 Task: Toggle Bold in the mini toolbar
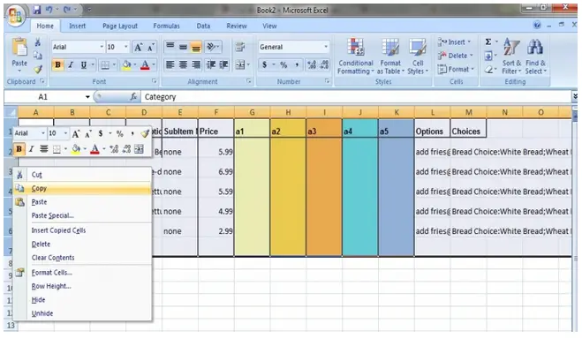(19, 149)
